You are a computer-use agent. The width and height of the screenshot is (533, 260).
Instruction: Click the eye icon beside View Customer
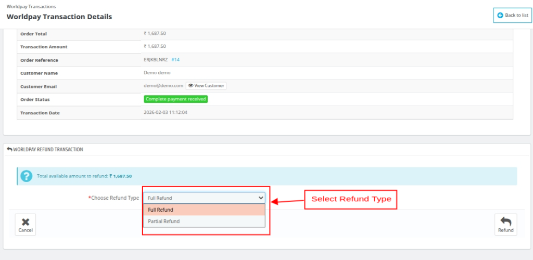[x=191, y=86]
